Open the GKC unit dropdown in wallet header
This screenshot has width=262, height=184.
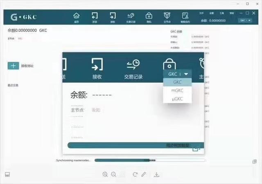click(245, 20)
